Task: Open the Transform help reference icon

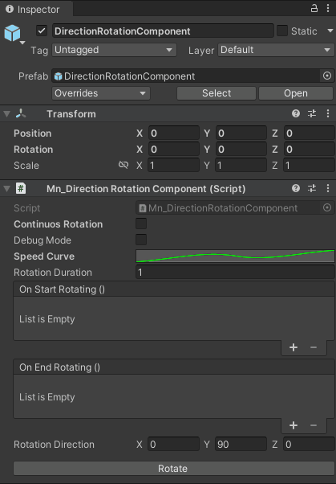Action: pos(296,113)
